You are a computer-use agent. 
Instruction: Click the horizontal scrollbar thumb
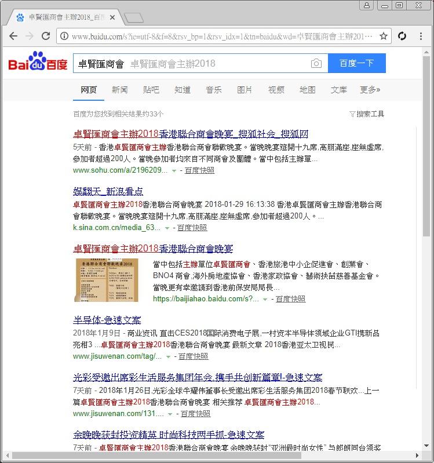(x=156, y=455)
